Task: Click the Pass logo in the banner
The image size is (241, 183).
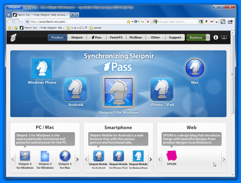Action: tap(118, 67)
